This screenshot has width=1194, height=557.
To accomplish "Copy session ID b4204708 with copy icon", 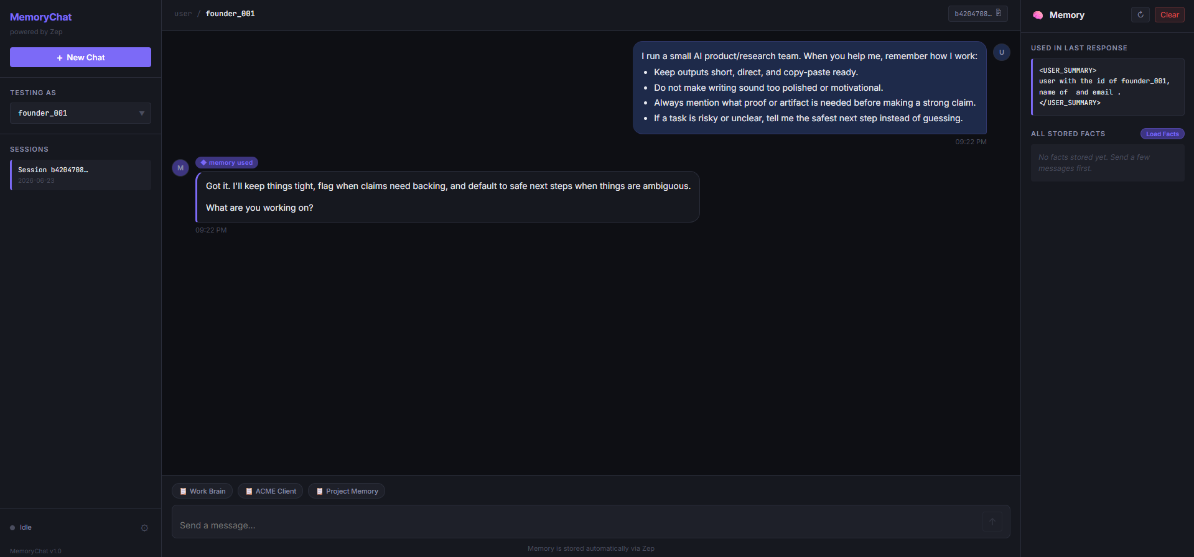I will point(999,13).
